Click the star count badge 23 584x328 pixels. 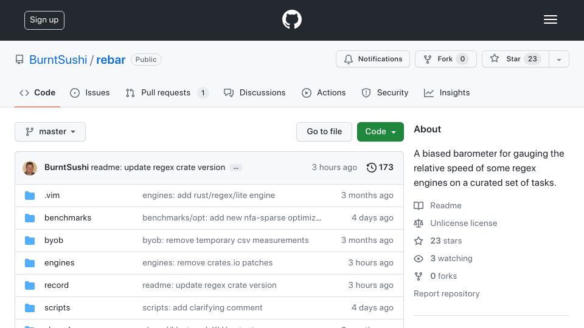coord(532,59)
